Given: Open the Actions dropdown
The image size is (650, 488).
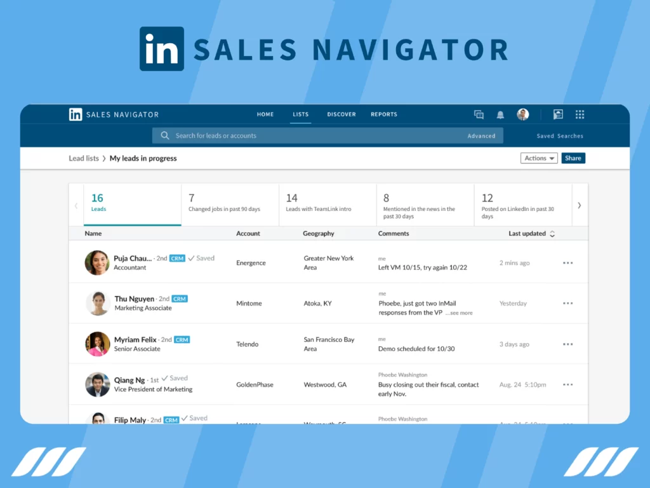Looking at the screenshot, I should 539,158.
